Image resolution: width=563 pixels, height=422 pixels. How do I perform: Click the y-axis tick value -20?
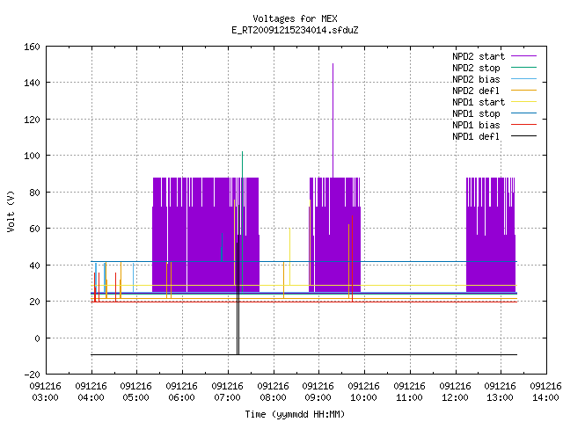coord(32,375)
